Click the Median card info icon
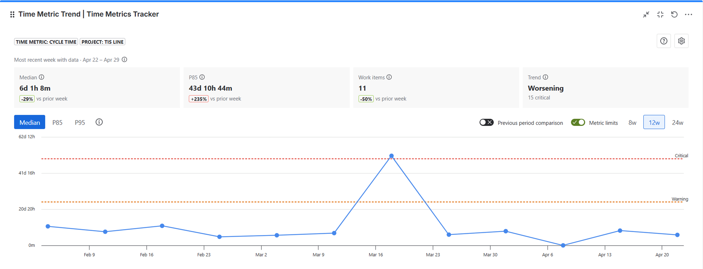 [x=42, y=77]
